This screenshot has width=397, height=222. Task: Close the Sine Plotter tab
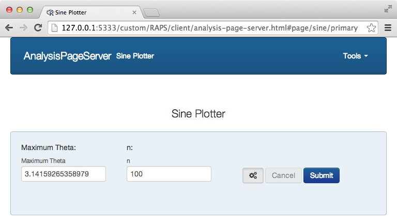coord(134,12)
